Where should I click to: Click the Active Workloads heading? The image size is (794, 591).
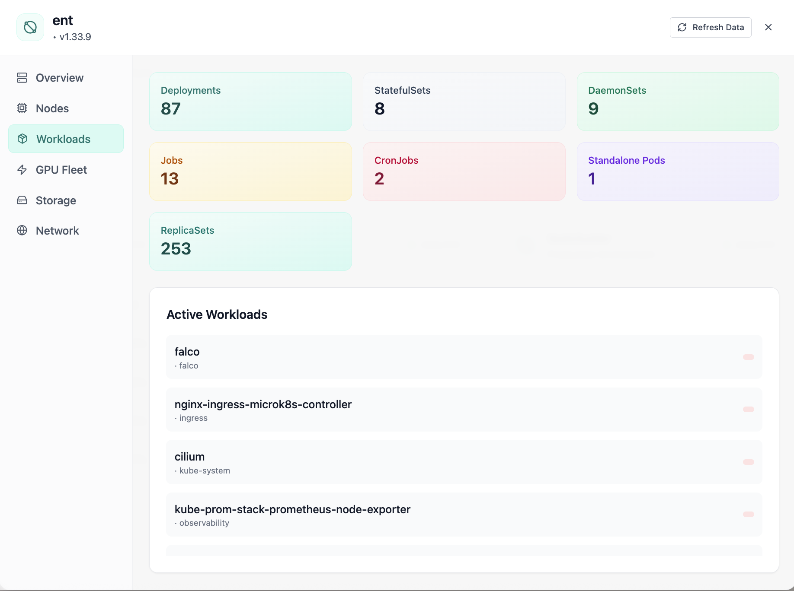[217, 315]
